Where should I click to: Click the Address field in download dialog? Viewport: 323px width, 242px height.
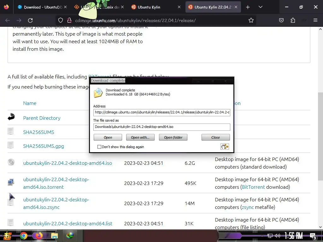pos(162,112)
